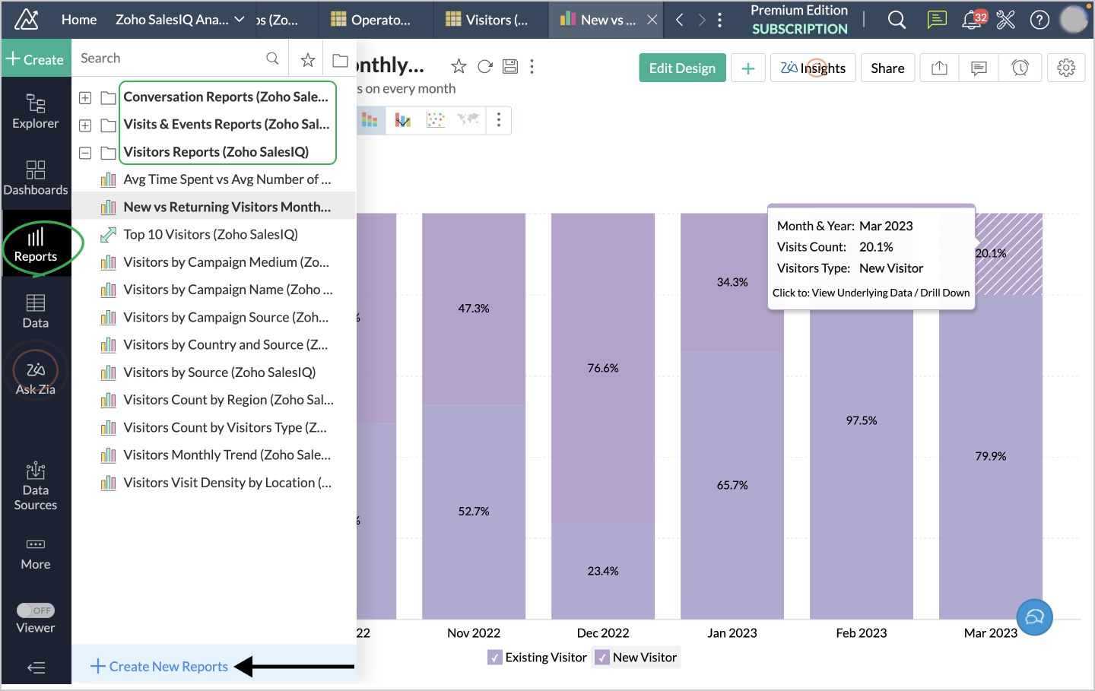Close the New vs ... tab
The height and width of the screenshot is (691, 1095).
652,20
